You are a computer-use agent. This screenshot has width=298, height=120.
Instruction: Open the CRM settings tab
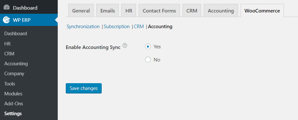pos(192,11)
